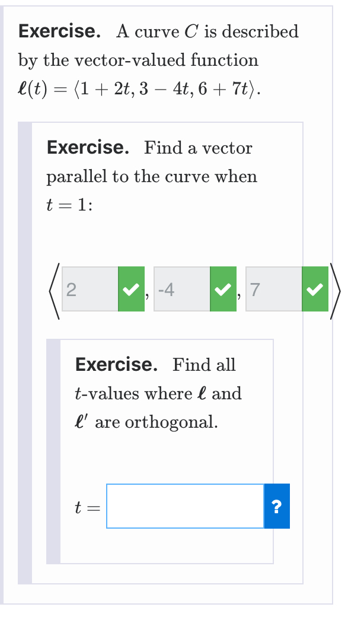
Task: Click the validated answer box containing 2
Action: pos(88,289)
